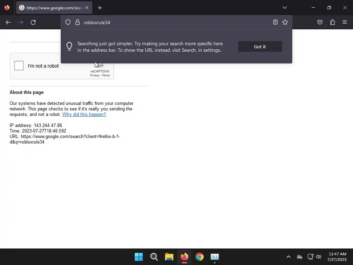Viewport: 353px width, 265px height.
Task: Open the Extensions puzzle icon
Action: [x=332, y=22]
